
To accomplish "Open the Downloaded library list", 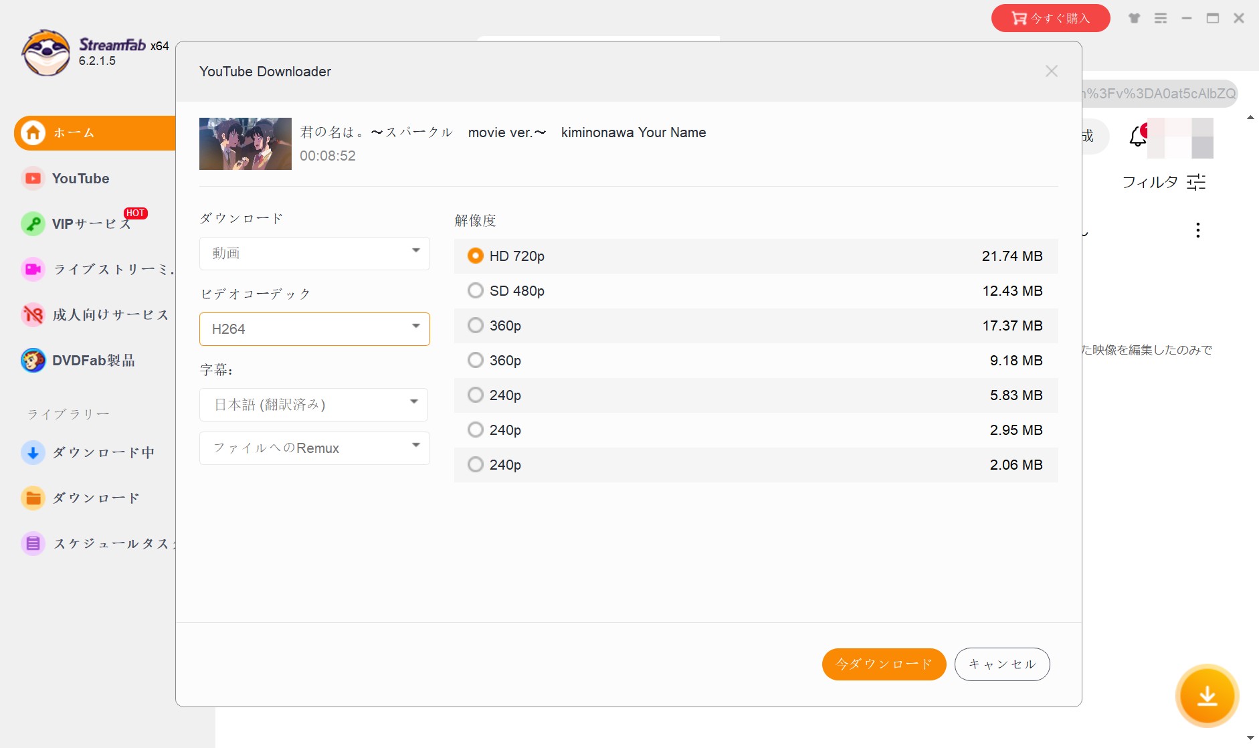I will [x=96, y=498].
